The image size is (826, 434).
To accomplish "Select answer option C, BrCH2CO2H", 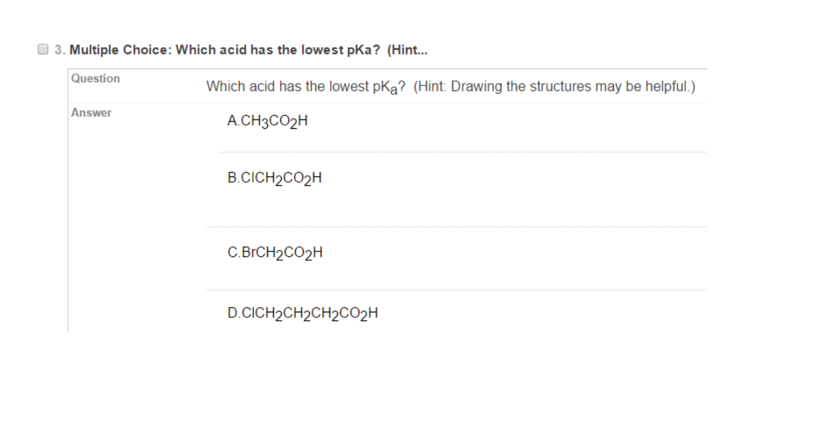I will (x=276, y=252).
